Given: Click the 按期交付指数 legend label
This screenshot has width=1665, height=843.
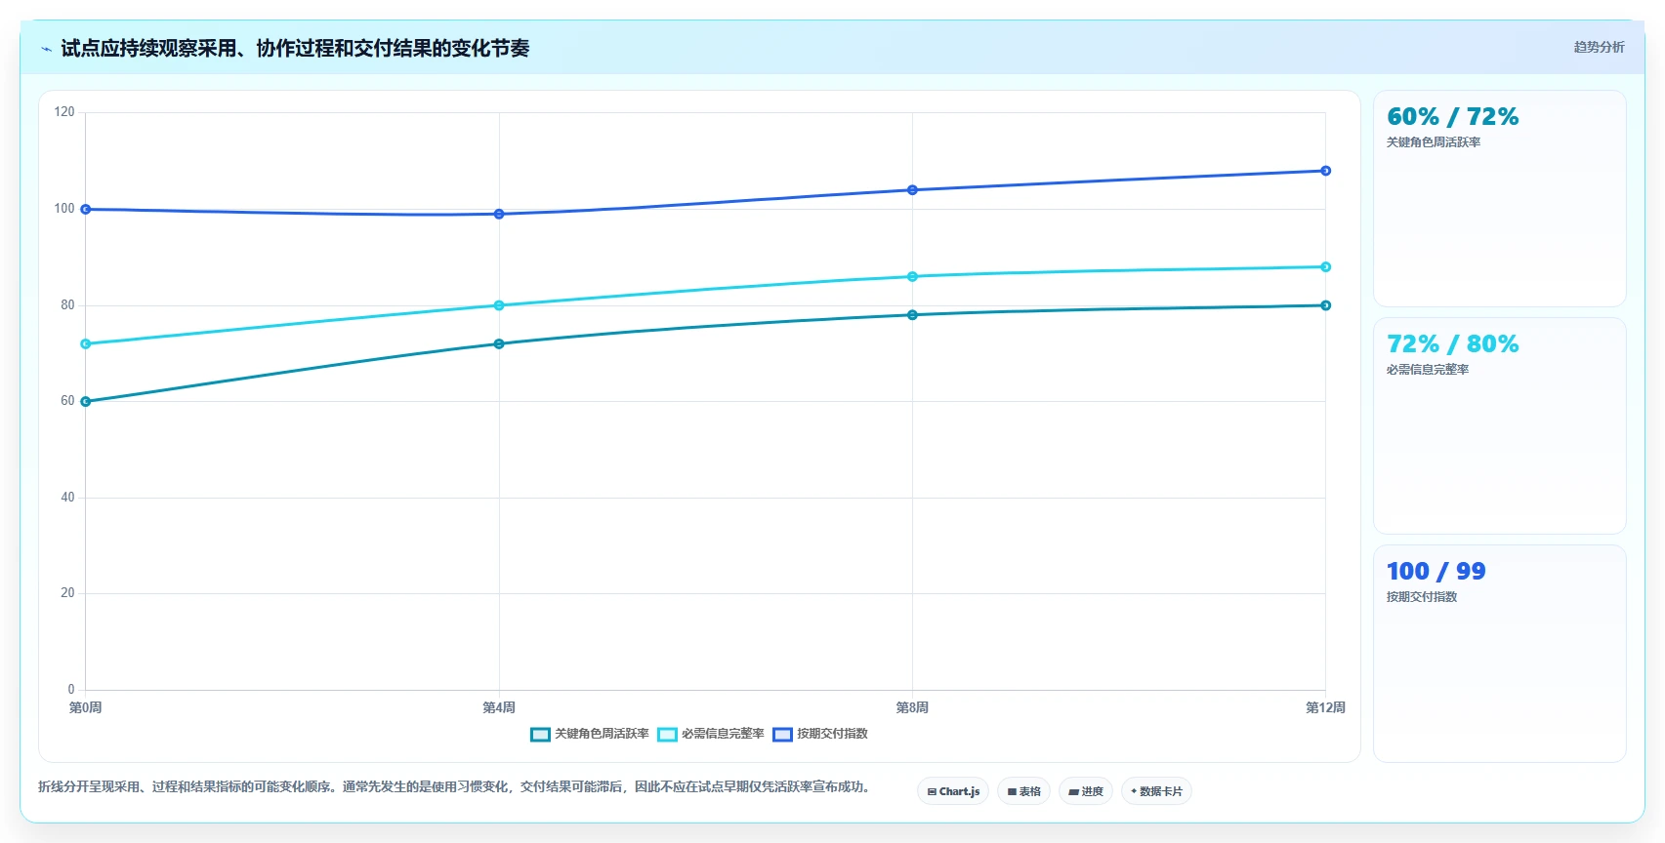Looking at the screenshot, I should [x=832, y=734].
